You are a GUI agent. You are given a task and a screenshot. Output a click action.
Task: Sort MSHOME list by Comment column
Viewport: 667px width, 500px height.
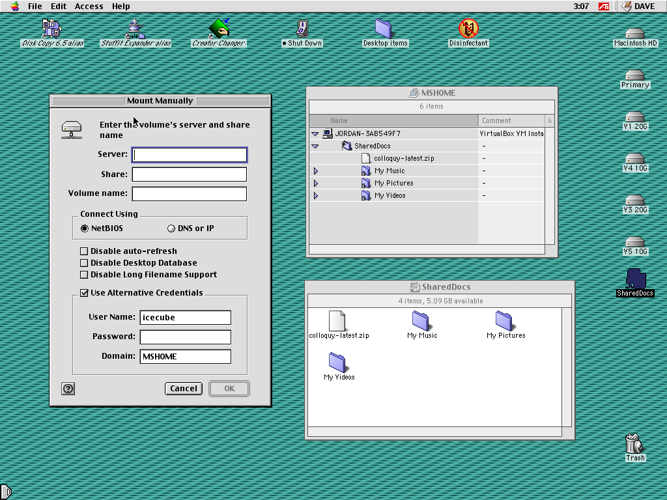click(511, 120)
